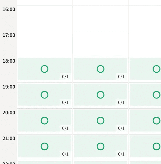161x164 pixels.
Task: Click the 0/1 count in middle-column 21:00 slot
Action: (x=121, y=154)
